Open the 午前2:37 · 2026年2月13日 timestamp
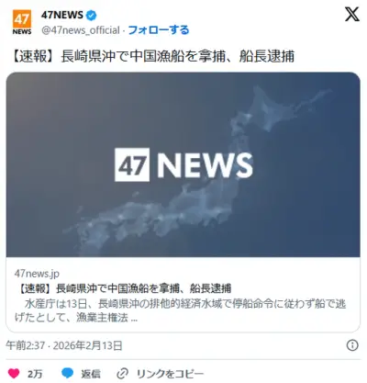Screen dimensions: 367x383 tap(64, 345)
